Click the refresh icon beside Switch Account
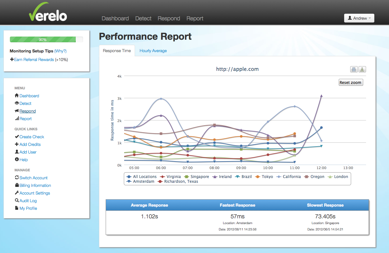Image resolution: width=389 pixels, height=253 pixels. 17,178
